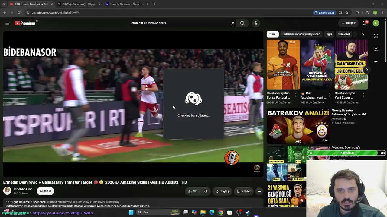Open Chrome media controls icon

(368, 13)
